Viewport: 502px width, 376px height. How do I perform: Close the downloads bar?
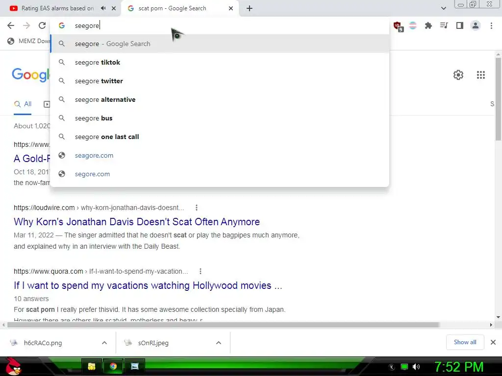point(493,342)
